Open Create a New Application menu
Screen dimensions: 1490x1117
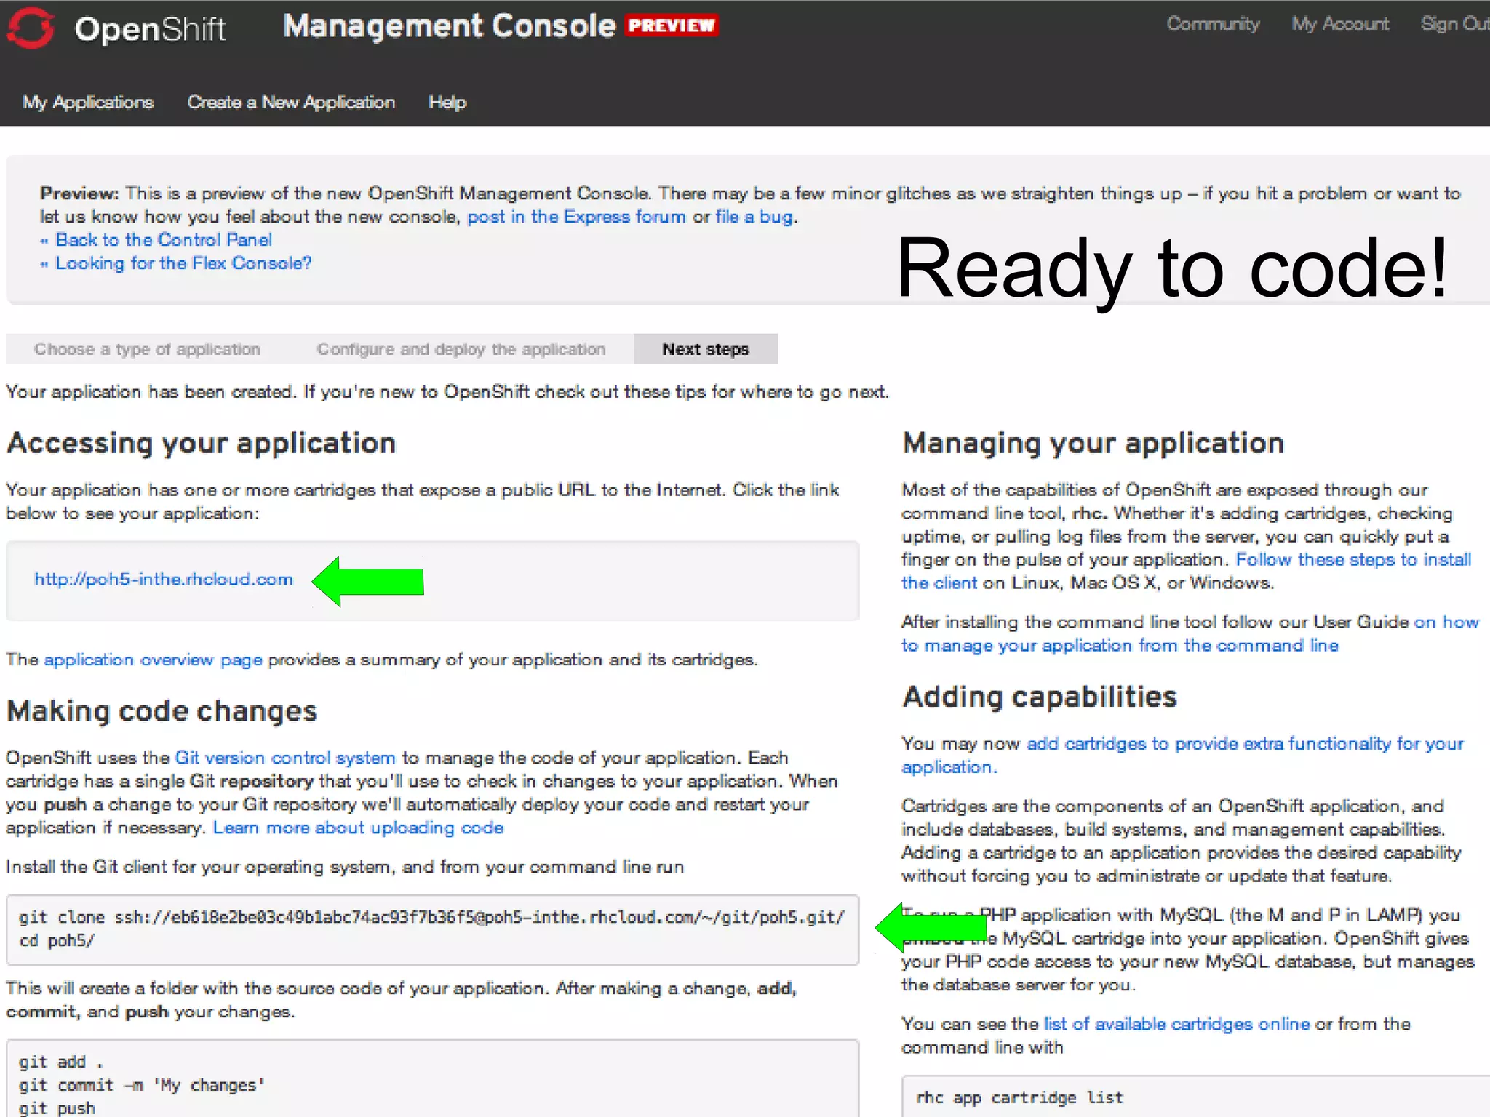[x=291, y=102]
